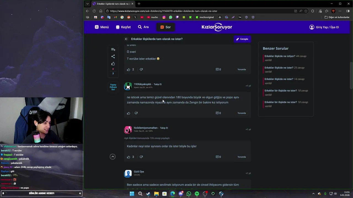Click Yorumla under hicbilemiyorumaltan's answer

[x=242, y=157]
